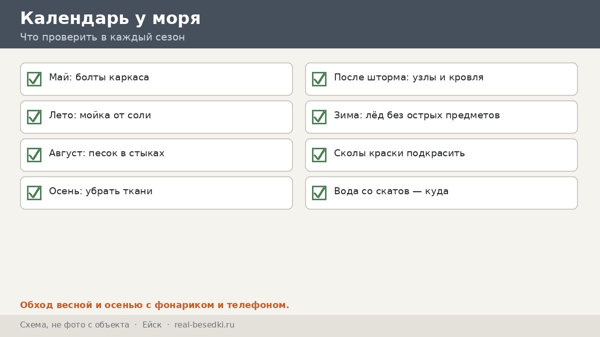Click the orange note about Обход весной и осенью
The image size is (600, 337).
(x=154, y=305)
